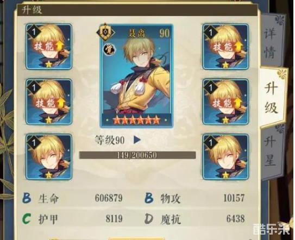
Task: Click the C grade icon beside 护甲
Action: pyautogui.click(x=27, y=219)
